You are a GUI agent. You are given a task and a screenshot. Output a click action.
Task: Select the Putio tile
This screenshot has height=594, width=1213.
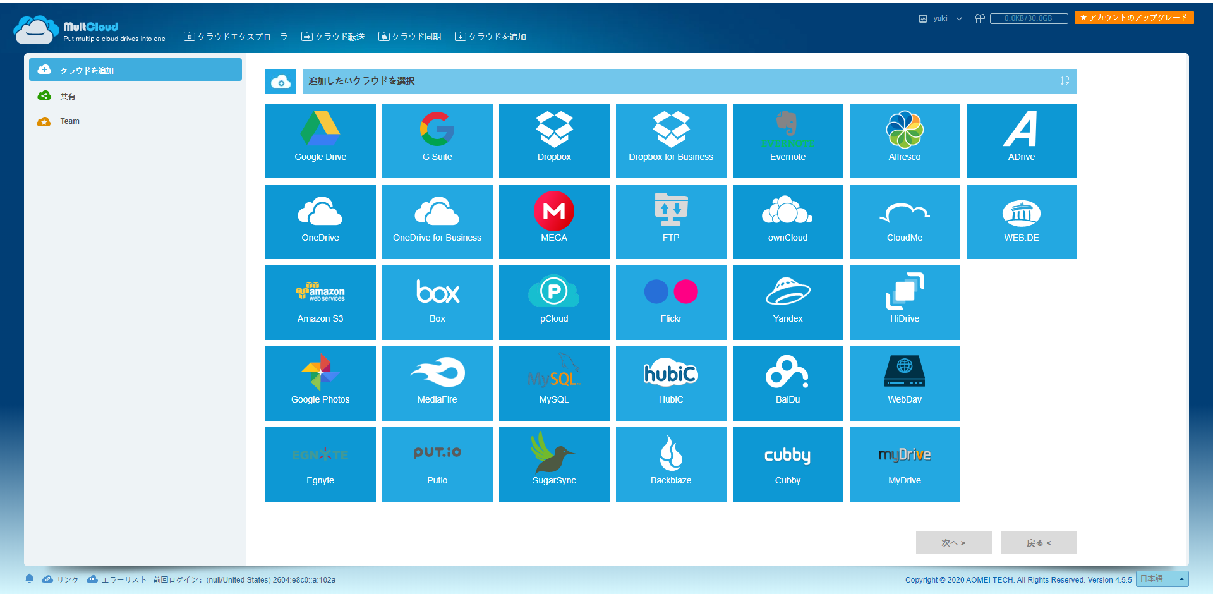point(437,464)
